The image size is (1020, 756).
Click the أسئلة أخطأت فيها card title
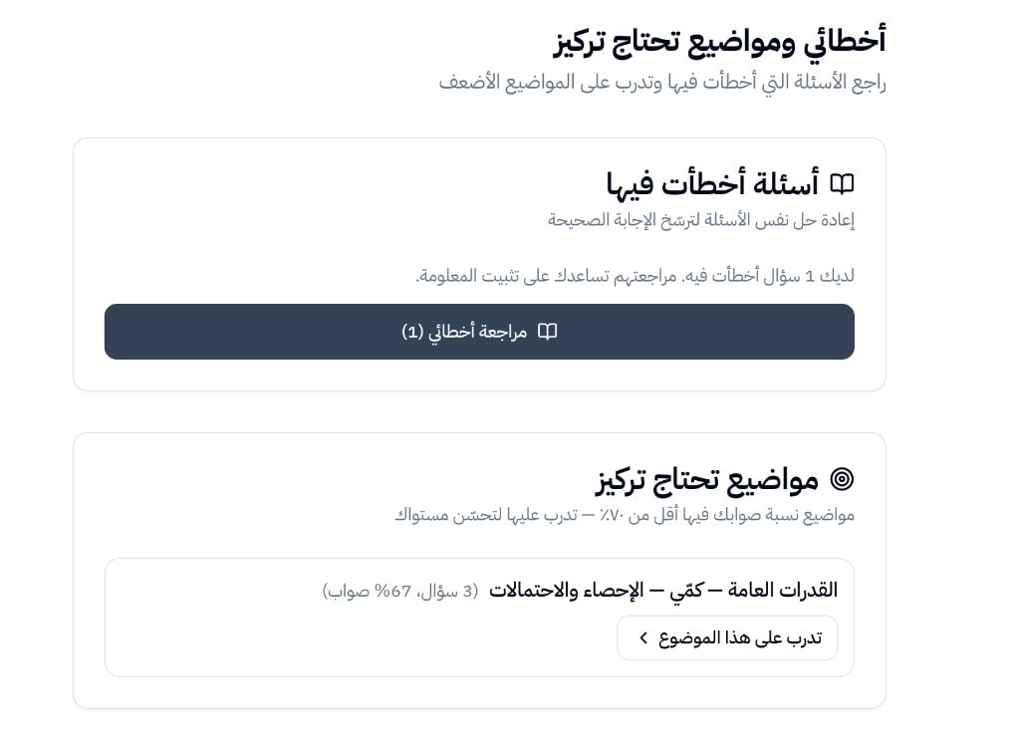[x=737, y=183]
